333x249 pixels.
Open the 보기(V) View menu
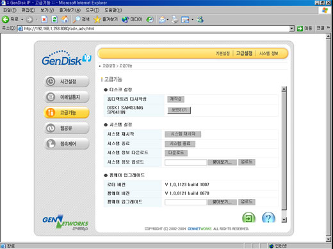click(x=47, y=10)
